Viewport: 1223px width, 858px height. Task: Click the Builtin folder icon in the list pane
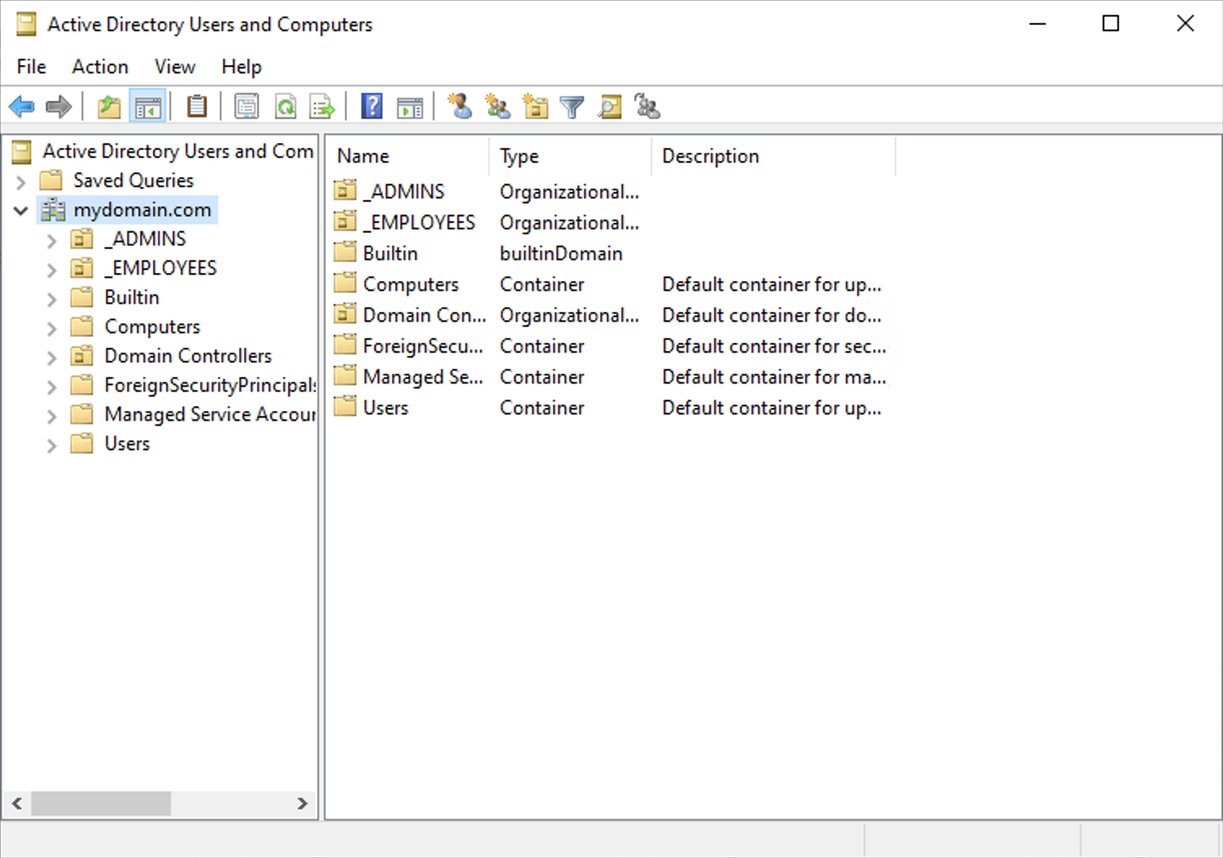coord(346,252)
